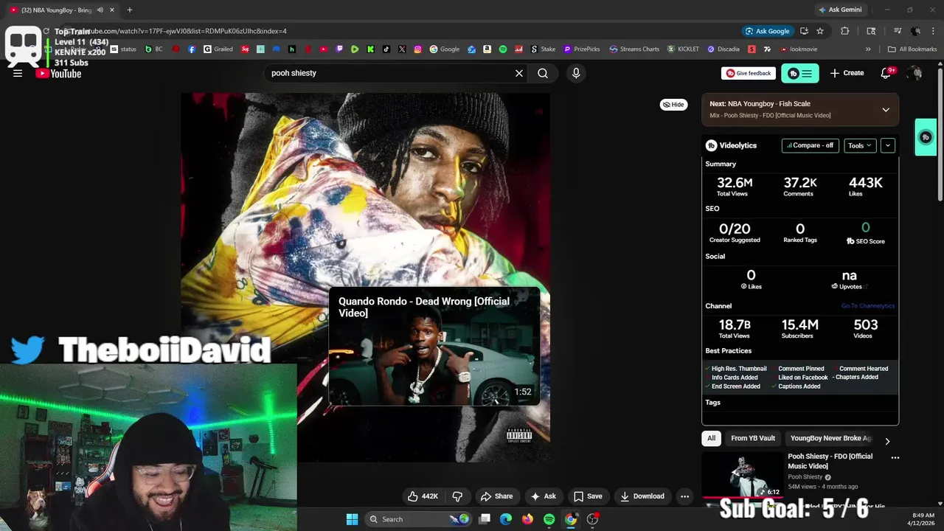The width and height of the screenshot is (944, 531).
Task: Open the Grailed bookmark
Action: [x=218, y=49]
